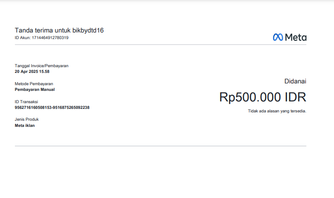Click the Meta infinity logo symbol
The height and width of the screenshot is (198, 334).
coord(278,37)
